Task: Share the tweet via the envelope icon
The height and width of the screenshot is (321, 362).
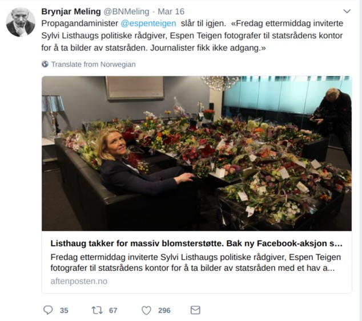Action: pyautogui.click(x=195, y=310)
